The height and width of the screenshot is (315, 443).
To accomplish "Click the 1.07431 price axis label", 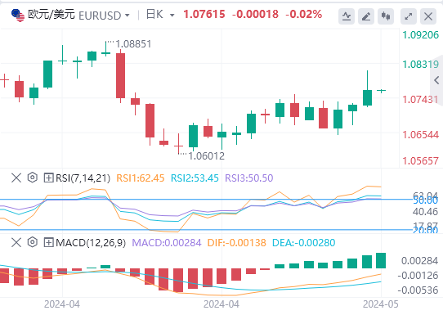I will click(420, 100).
